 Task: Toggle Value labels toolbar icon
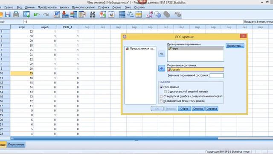pos(149,15)
